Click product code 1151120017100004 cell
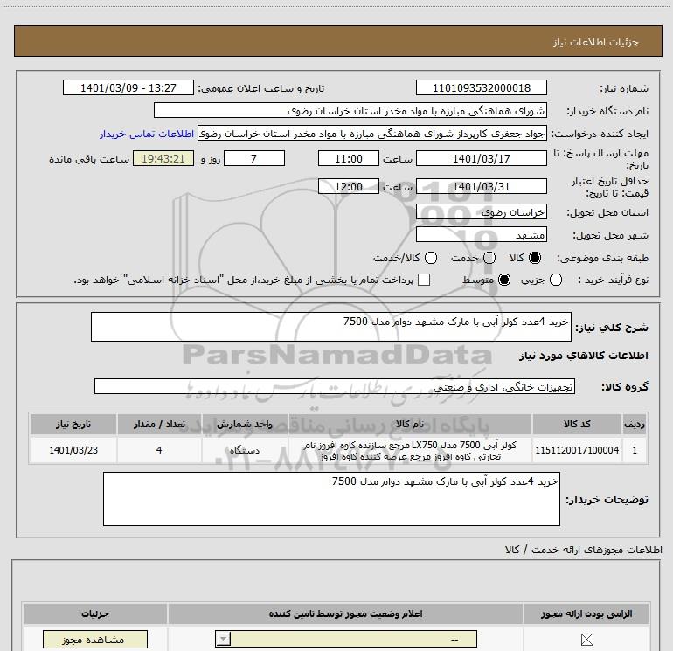This screenshot has width=673, height=651. (577, 450)
